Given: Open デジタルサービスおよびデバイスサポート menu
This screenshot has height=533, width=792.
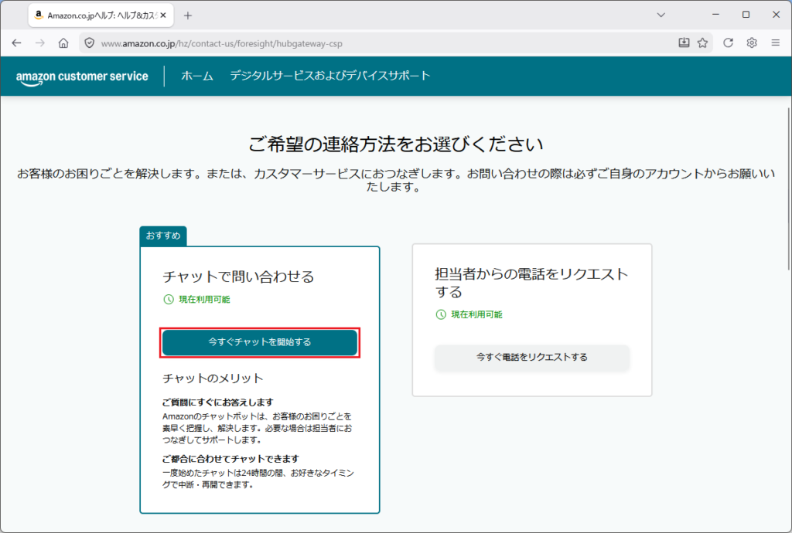Looking at the screenshot, I should (329, 76).
